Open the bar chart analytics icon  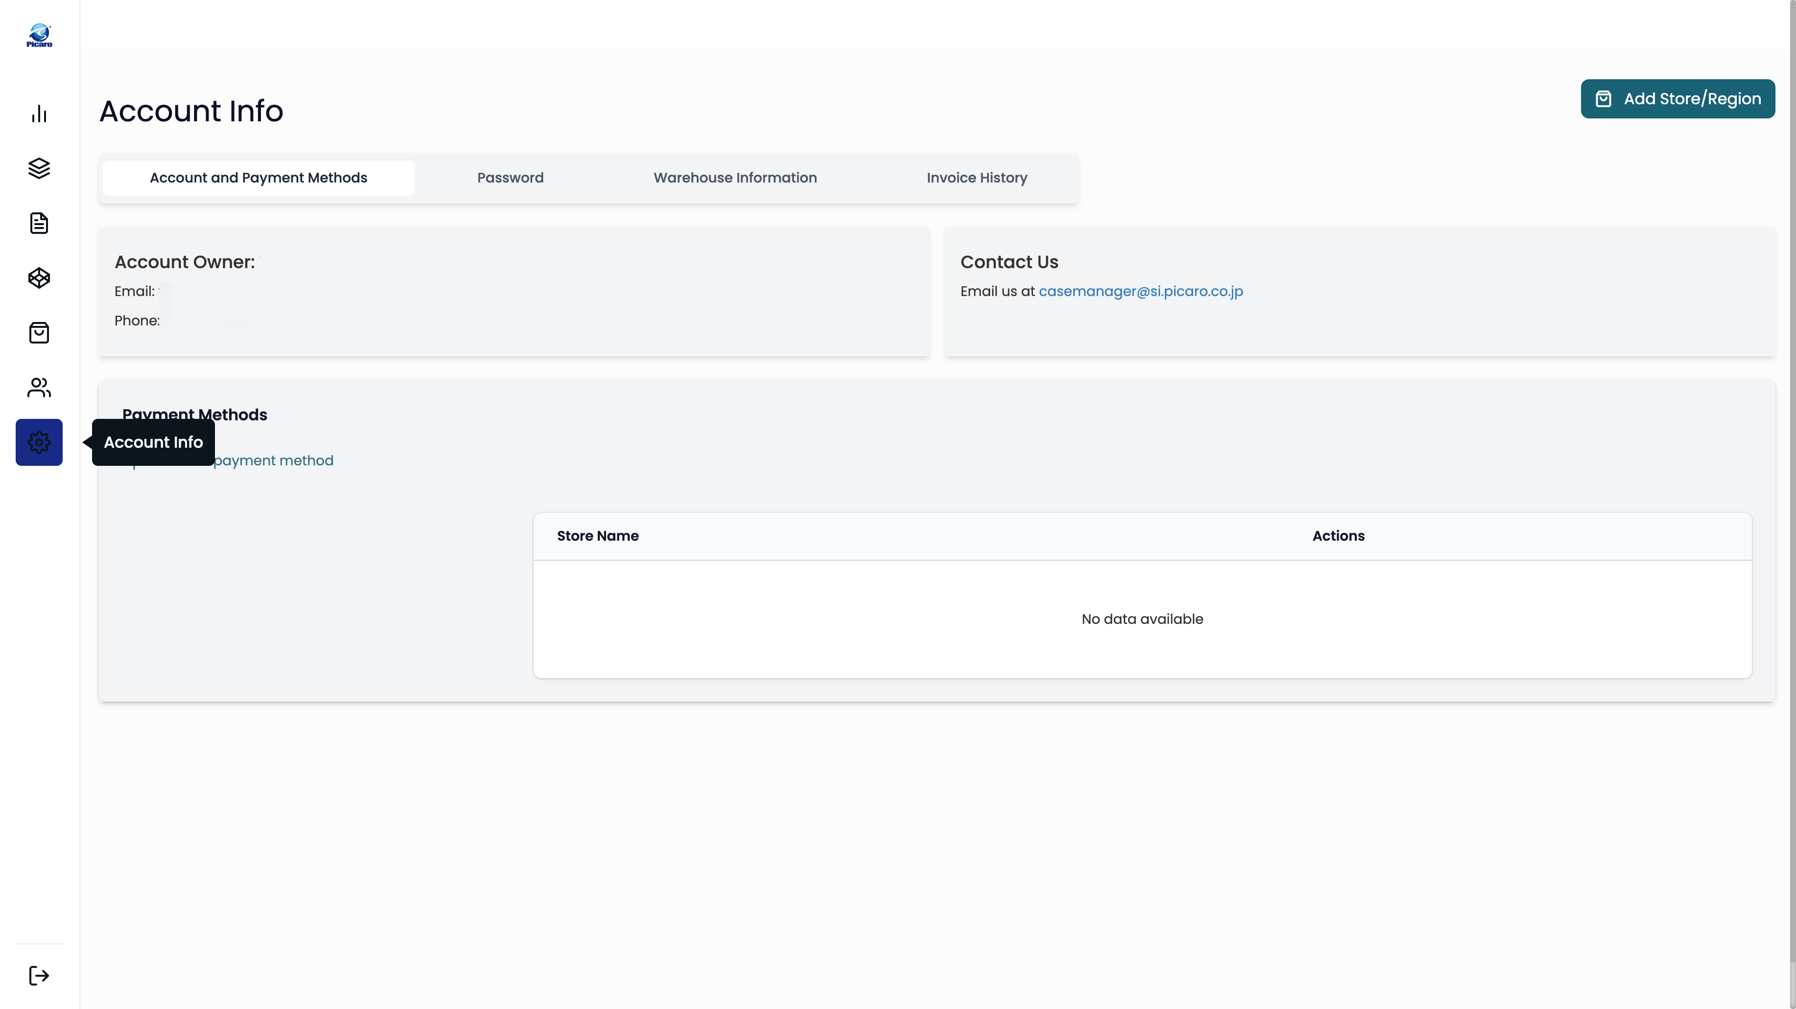tap(39, 114)
